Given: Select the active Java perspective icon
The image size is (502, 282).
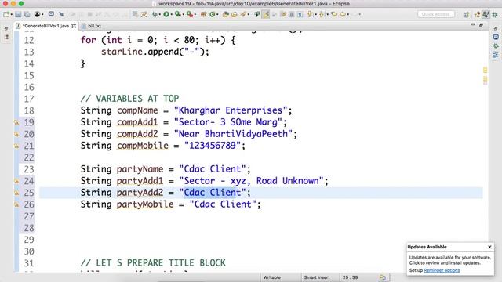Looking at the screenshot, I should (x=486, y=14).
